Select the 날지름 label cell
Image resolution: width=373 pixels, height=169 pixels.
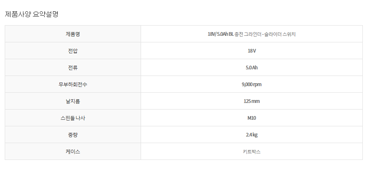pos(73,101)
